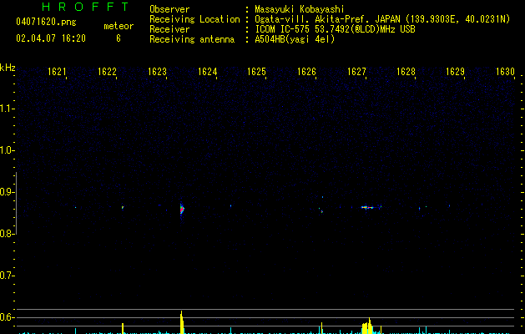Click the 1626 time axis tick
Screen dimensions: 525x334
click(x=306, y=72)
